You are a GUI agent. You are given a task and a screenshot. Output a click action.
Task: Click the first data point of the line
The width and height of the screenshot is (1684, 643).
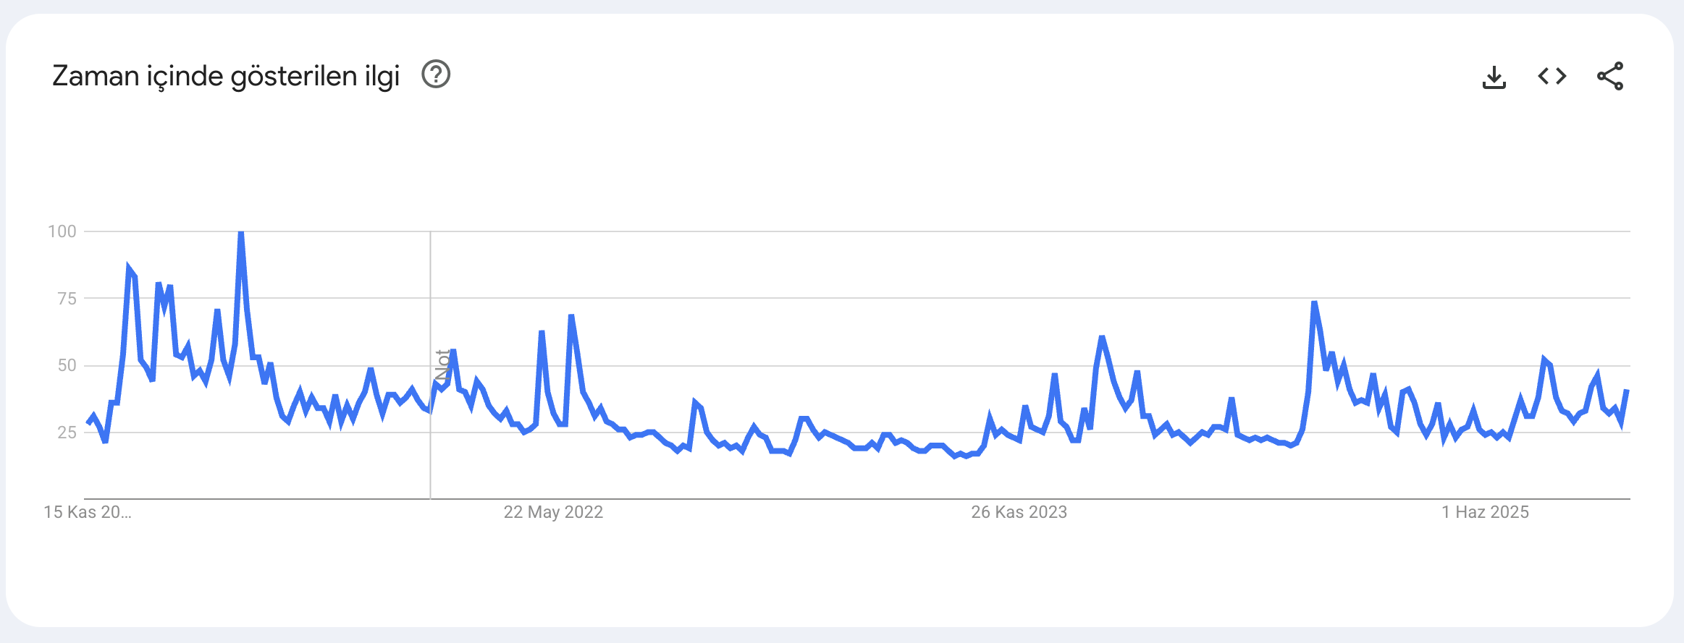pyautogui.click(x=88, y=422)
